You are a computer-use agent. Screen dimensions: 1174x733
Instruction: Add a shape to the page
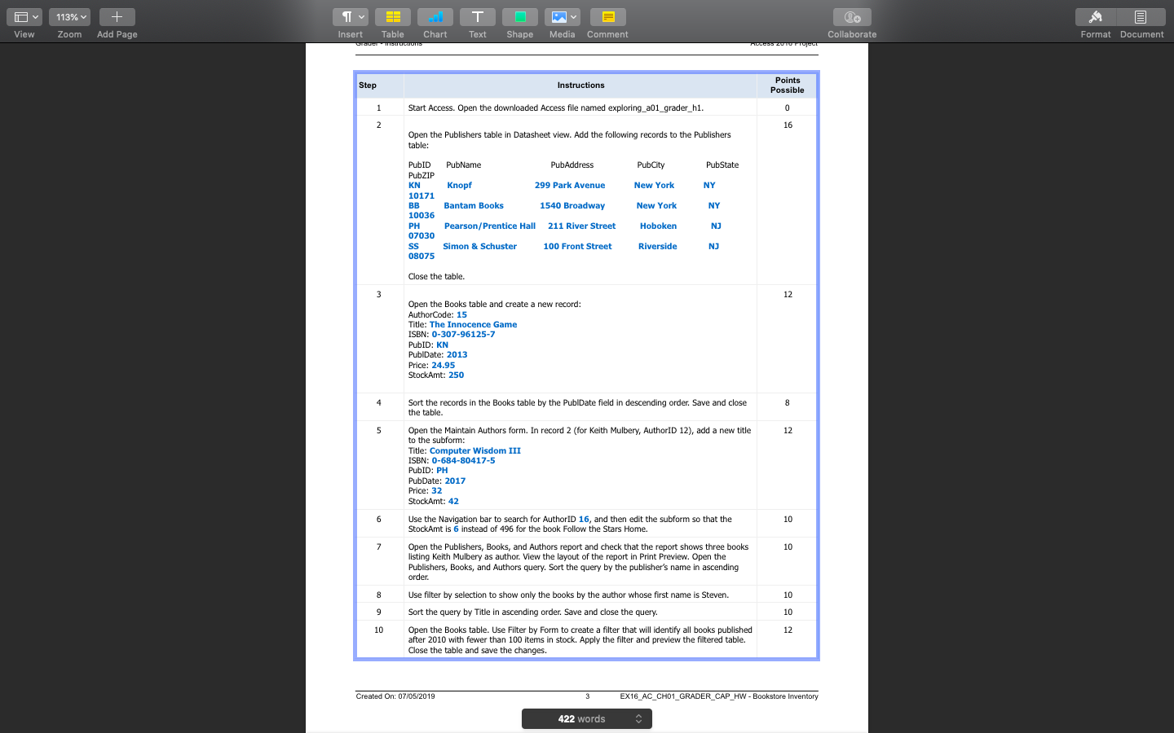pos(519,16)
